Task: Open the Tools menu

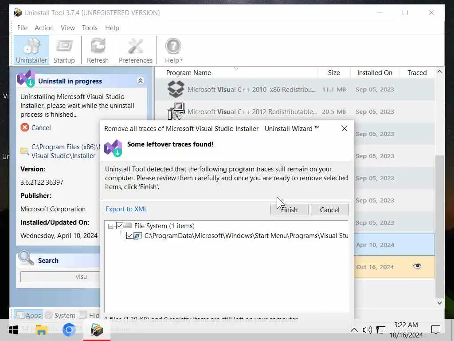Action: (90, 28)
